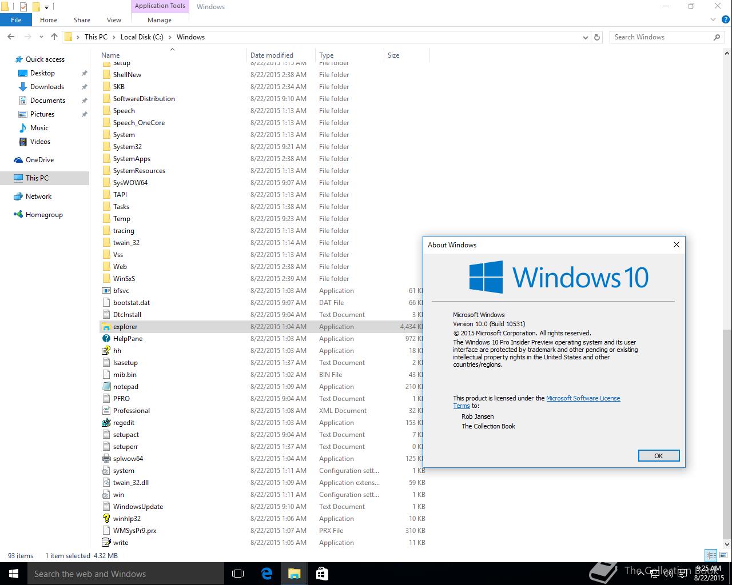Select the Application Tools contextual tab
Screen dimensions: 732x585
click(160, 6)
